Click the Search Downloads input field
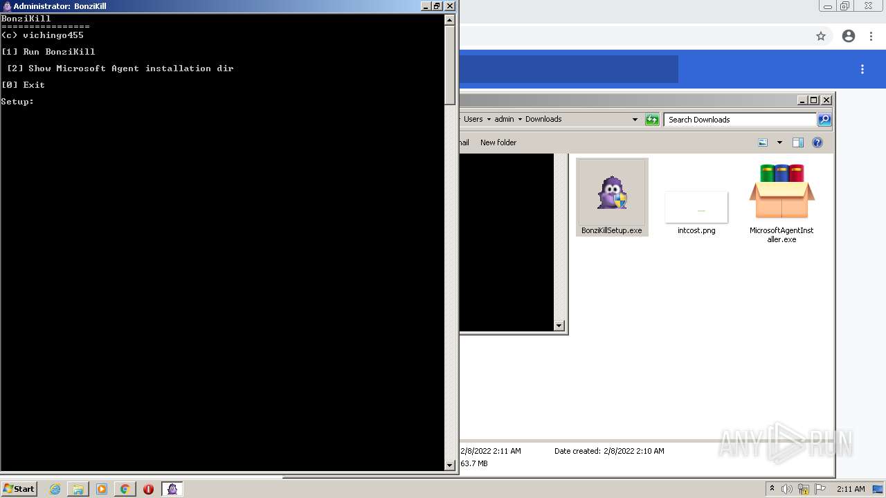This screenshot has width=886, height=498. (740, 120)
